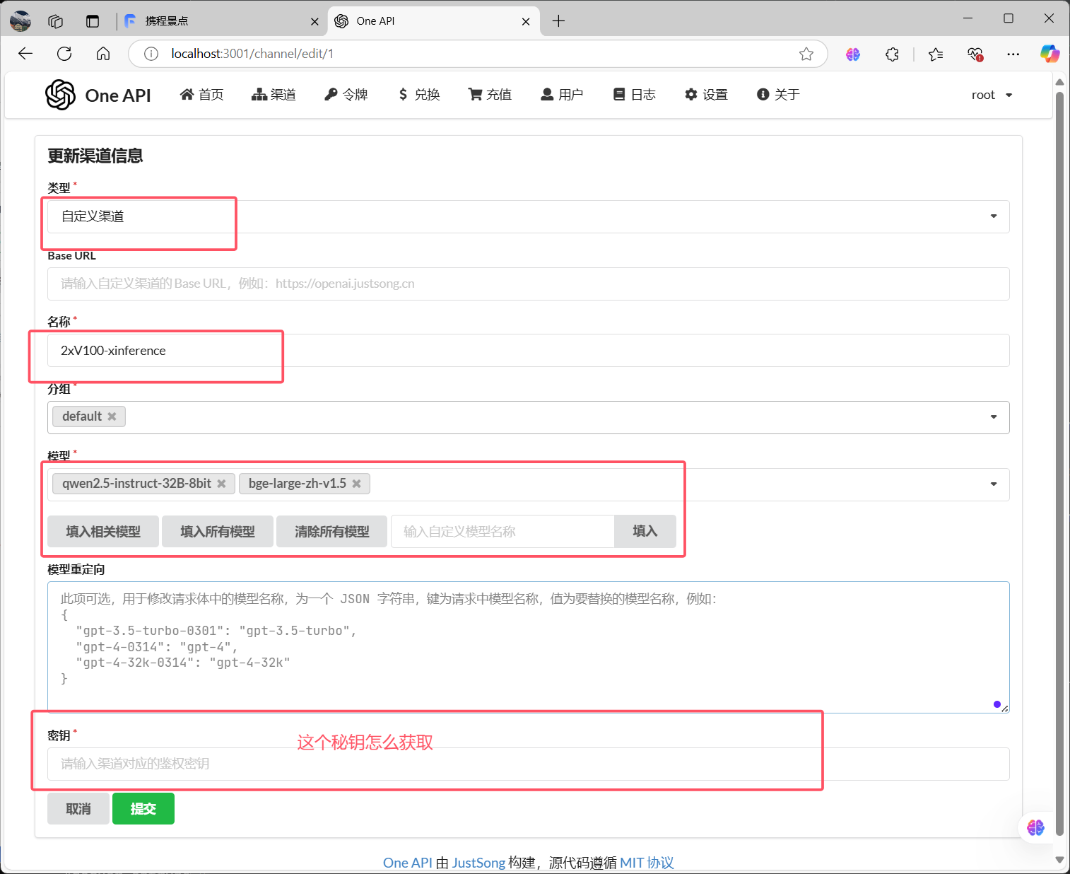Expand the 模型 model selection dropdown
Screen dimensions: 1070x874
993,484
